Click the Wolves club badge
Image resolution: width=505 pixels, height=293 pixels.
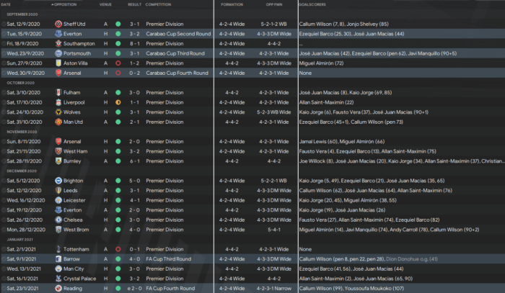(x=58, y=112)
